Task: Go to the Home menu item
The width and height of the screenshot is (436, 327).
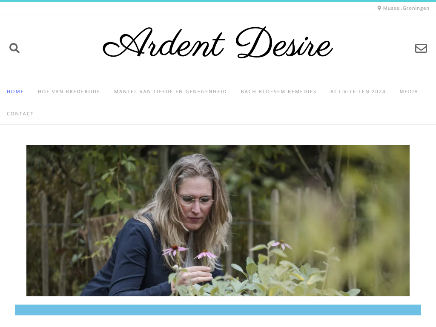Action: click(15, 92)
